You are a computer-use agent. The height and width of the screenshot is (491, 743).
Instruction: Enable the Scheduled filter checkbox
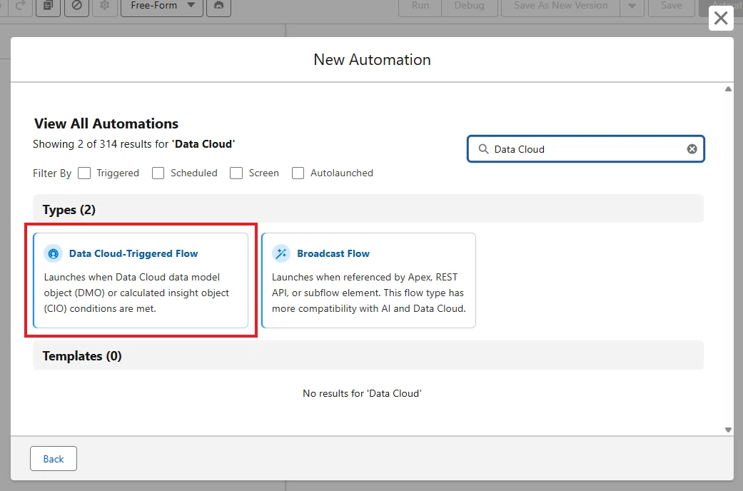coord(158,173)
